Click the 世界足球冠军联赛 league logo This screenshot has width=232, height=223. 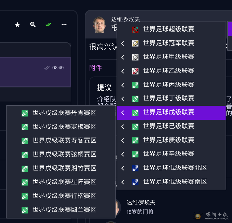tap(135, 43)
